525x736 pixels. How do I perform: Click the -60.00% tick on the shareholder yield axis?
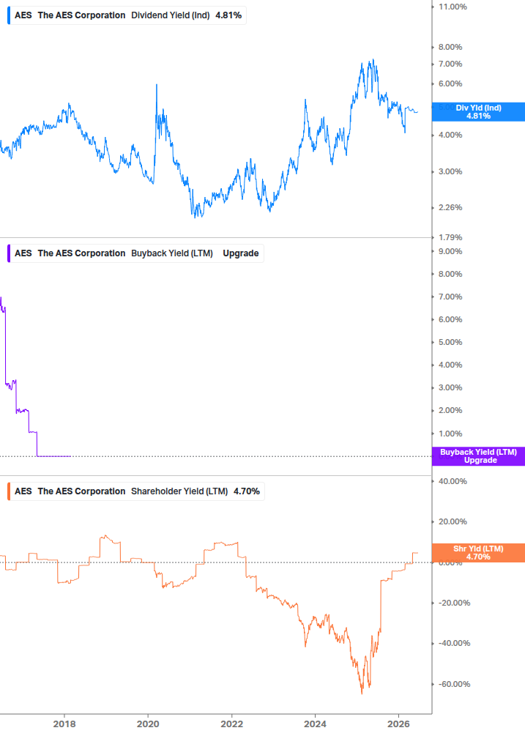point(454,684)
